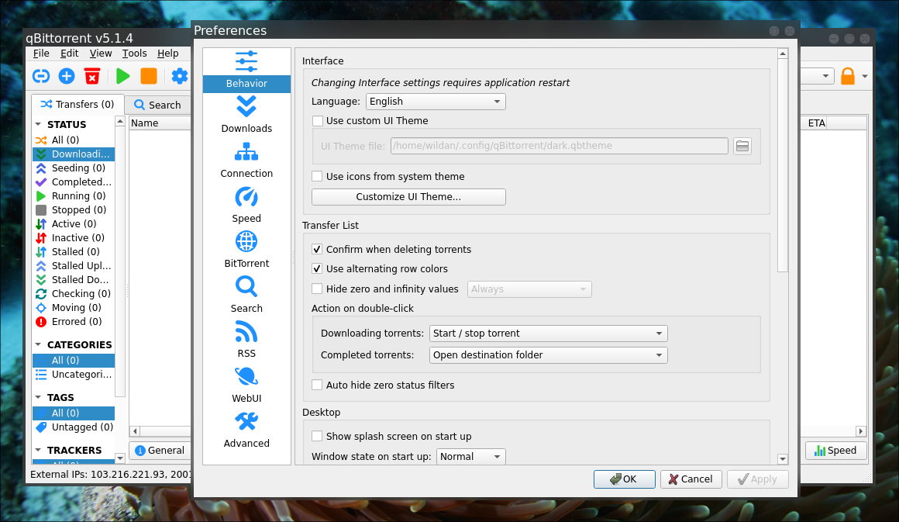This screenshot has width=899, height=522.
Task: Expand Downloading torrents action dropdown
Action: pos(548,334)
